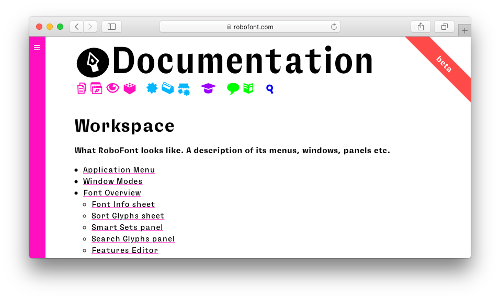Open the Application Menu link
The width and height of the screenshot is (500, 300).
point(119,170)
